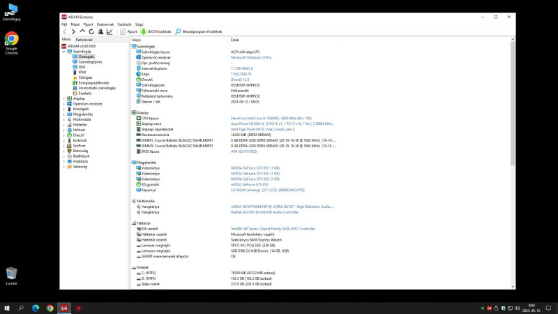
Task: Click the 3D gyorsító row icon
Action: click(138, 184)
